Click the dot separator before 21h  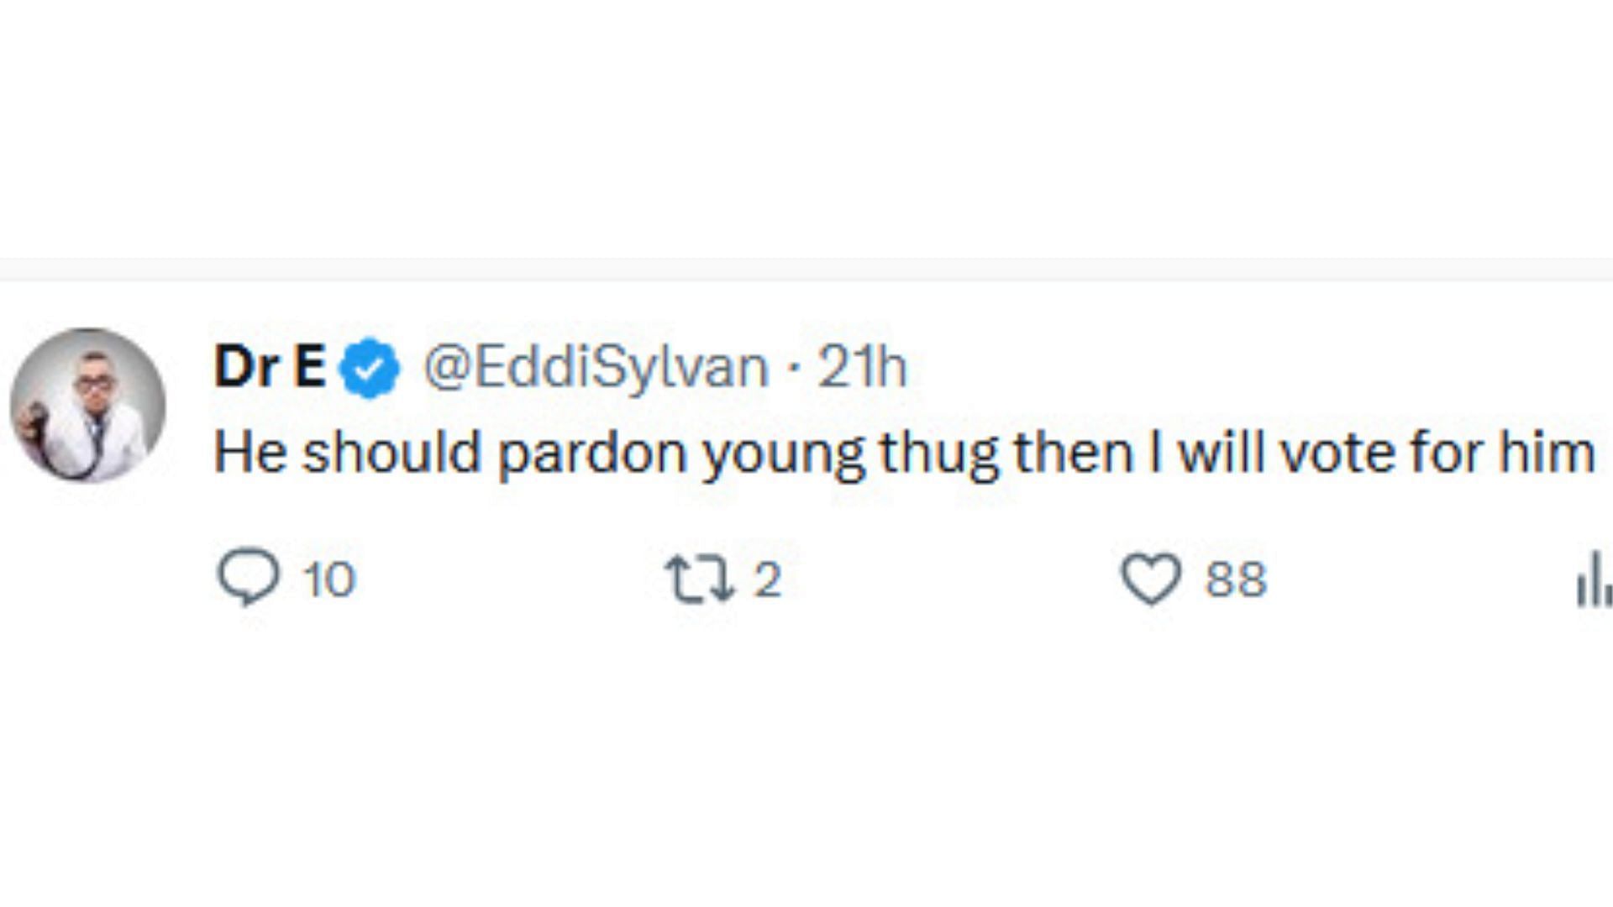point(793,370)
